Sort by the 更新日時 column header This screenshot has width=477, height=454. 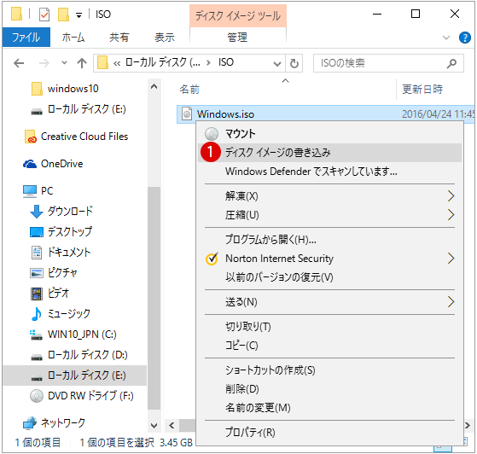(422, 90)
